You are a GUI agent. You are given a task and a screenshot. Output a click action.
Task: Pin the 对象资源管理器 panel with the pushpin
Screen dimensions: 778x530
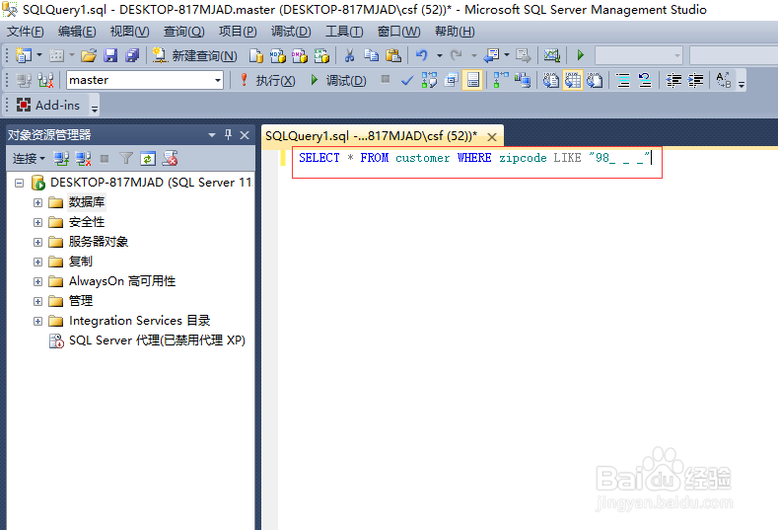tap(228, 134)
